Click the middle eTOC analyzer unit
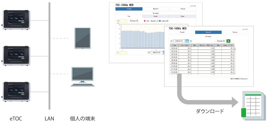The height and width of the screenshot is (123, 267). click(x=16, y=56)
